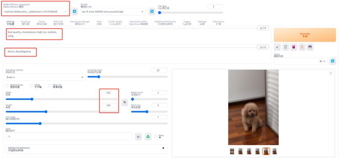Close the image preview with X
Image resolution: width=340 pixels, height=158 pixels.
(331, 73)
